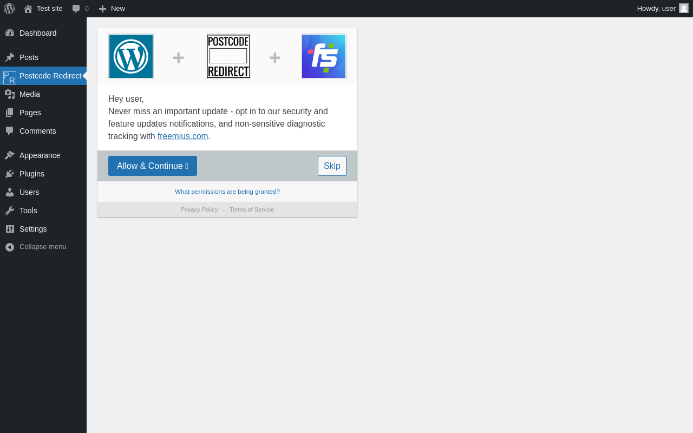Click the Posts pushpin icon
The image size is (693, 433).
pos(10,57)
